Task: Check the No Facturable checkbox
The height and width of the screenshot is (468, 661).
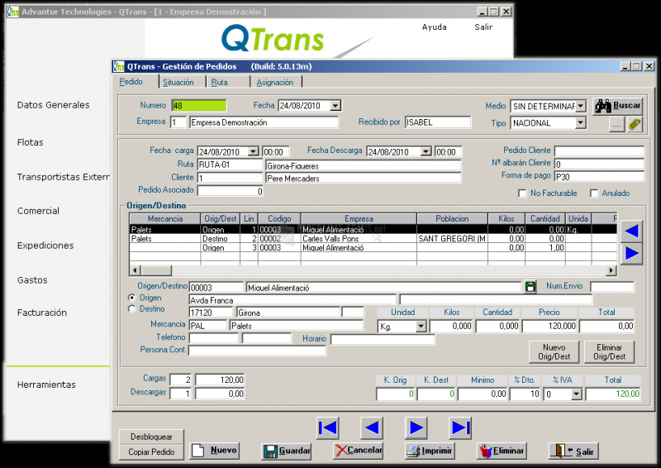Action: tap(522, 193)
